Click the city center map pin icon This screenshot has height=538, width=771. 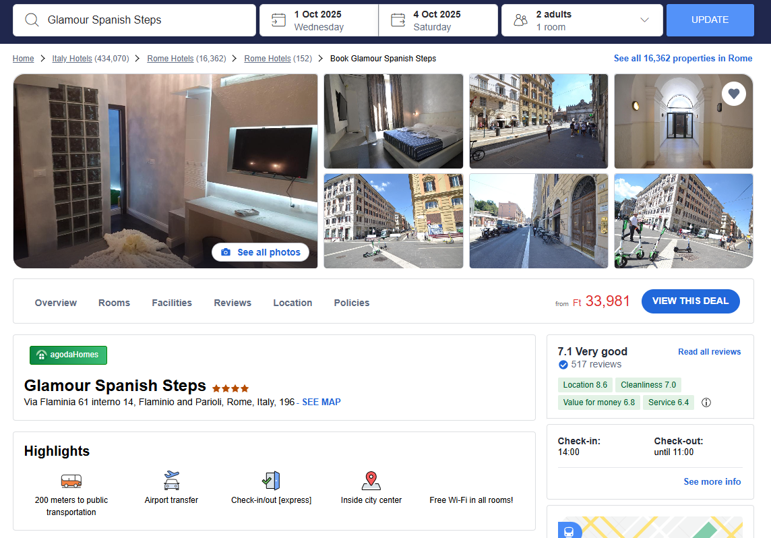coord(371,481)
